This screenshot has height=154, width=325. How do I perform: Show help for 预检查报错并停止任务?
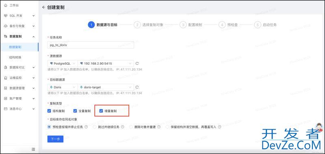tap(86, 127)
